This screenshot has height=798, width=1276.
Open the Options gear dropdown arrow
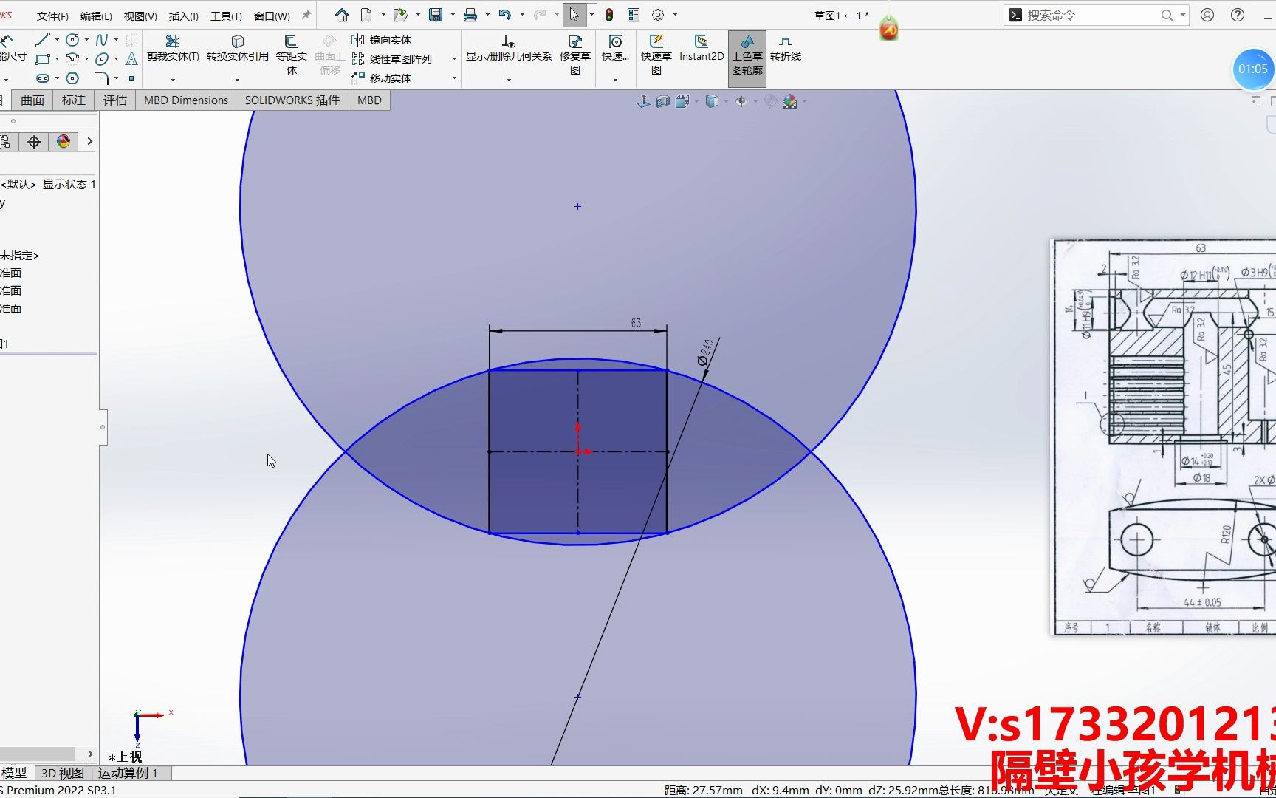pyautogui.click(x=675, y=15)
